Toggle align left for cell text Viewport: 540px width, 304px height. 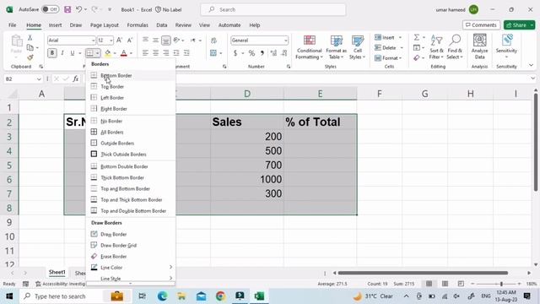tap(145, 52)
